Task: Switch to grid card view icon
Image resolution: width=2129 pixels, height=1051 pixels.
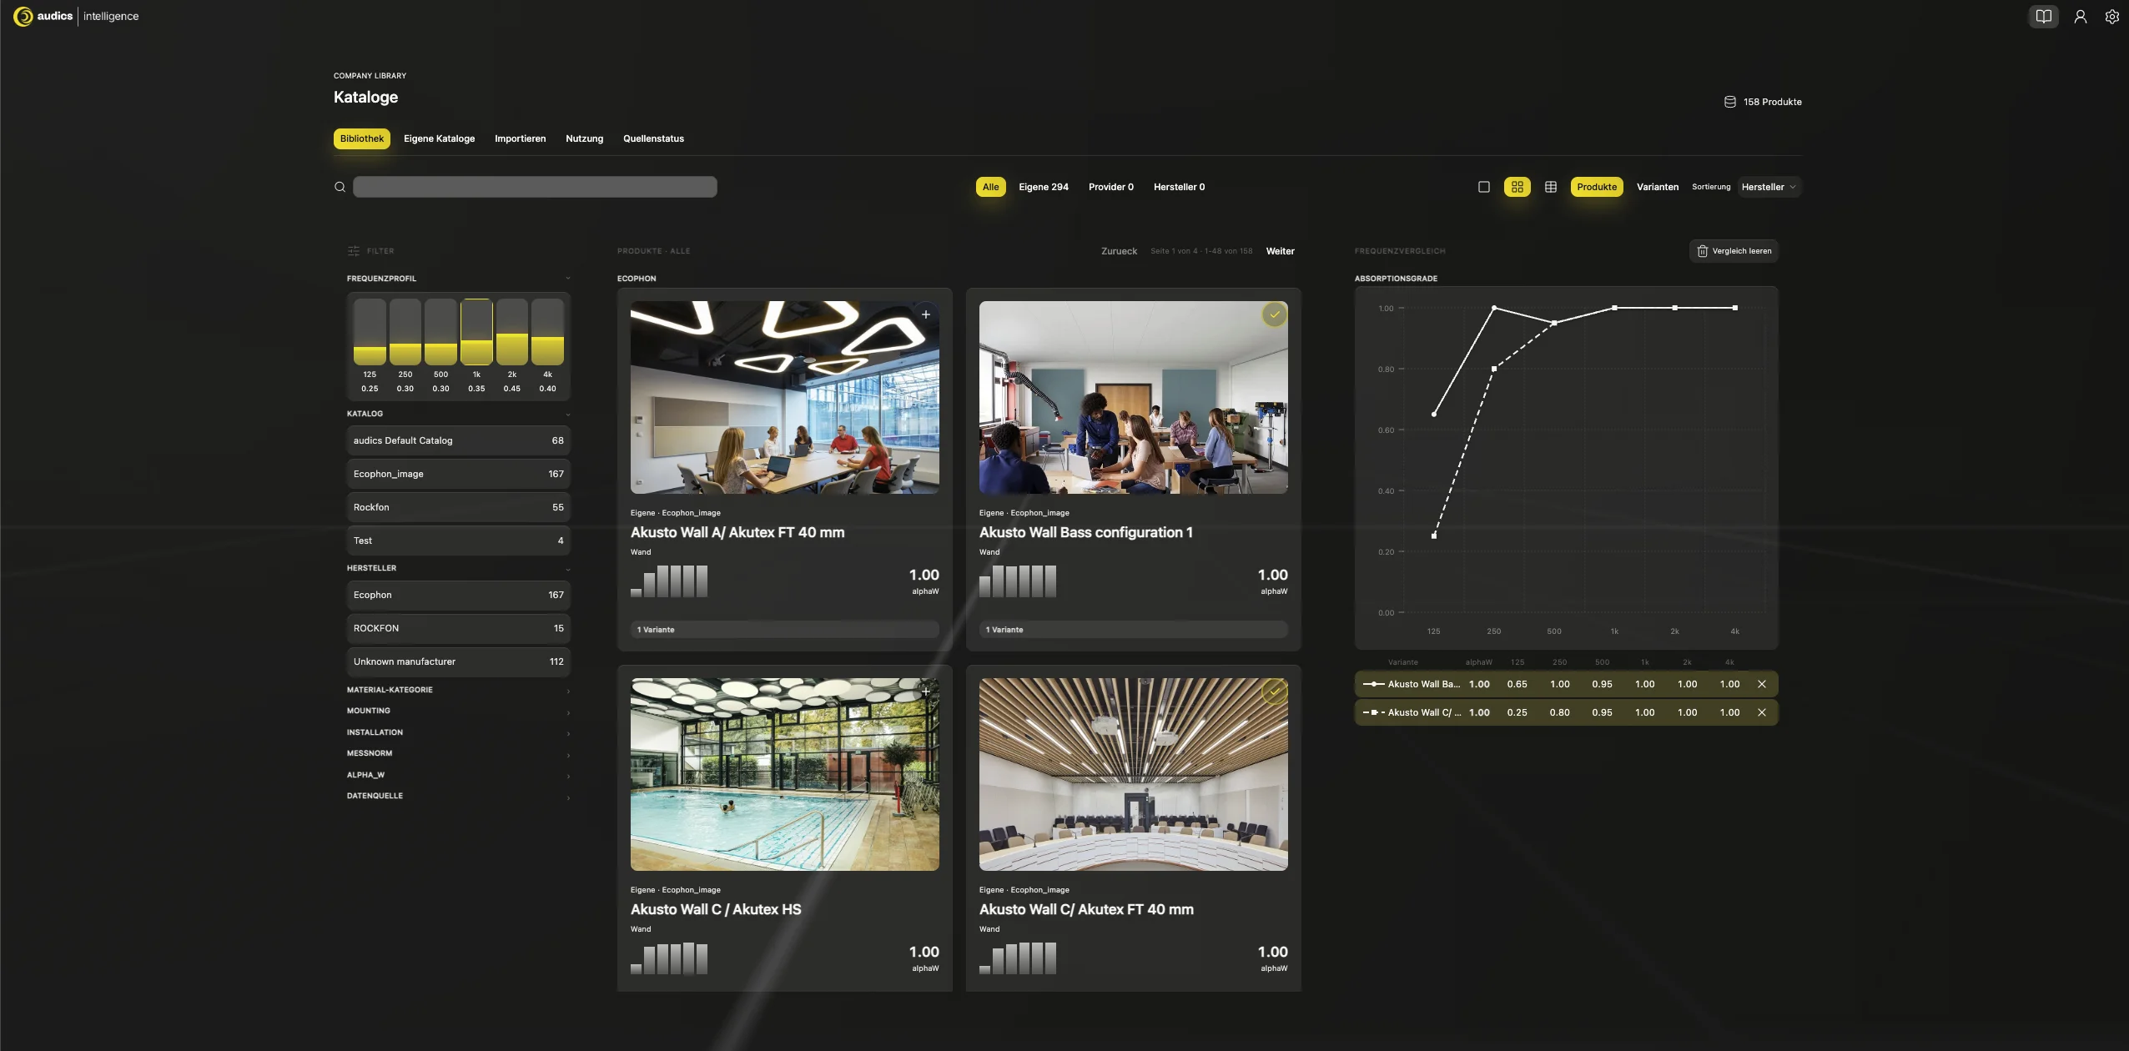Action: point(1517,187)
